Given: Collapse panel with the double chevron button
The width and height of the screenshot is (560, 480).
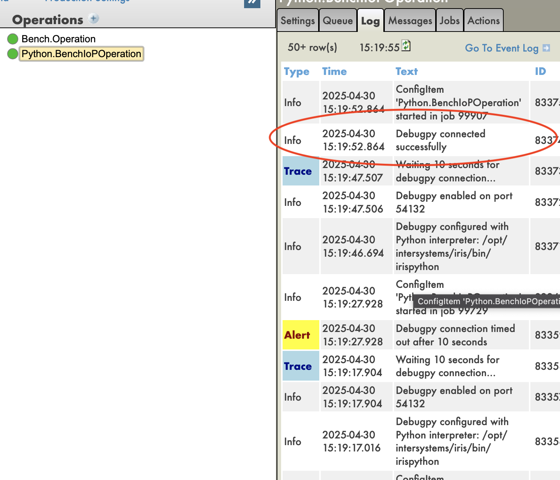Looking at the screenshot, I should tap(252, 3).
